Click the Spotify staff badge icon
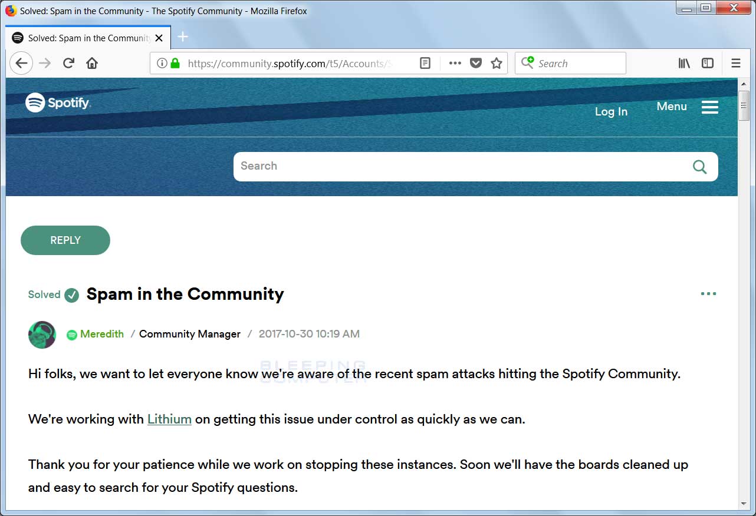756x516 pixels. [72, 335]
